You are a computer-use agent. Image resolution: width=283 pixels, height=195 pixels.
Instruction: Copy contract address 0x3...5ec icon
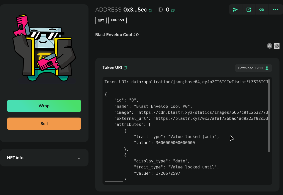pos(150,11)
